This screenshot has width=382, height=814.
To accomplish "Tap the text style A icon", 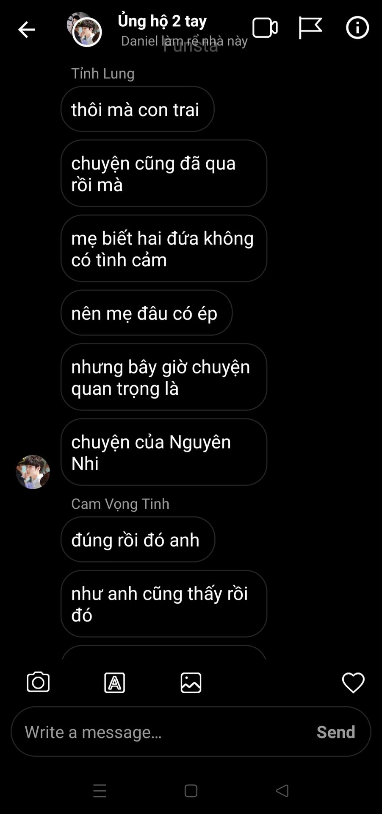I will [x=115, y=683].
